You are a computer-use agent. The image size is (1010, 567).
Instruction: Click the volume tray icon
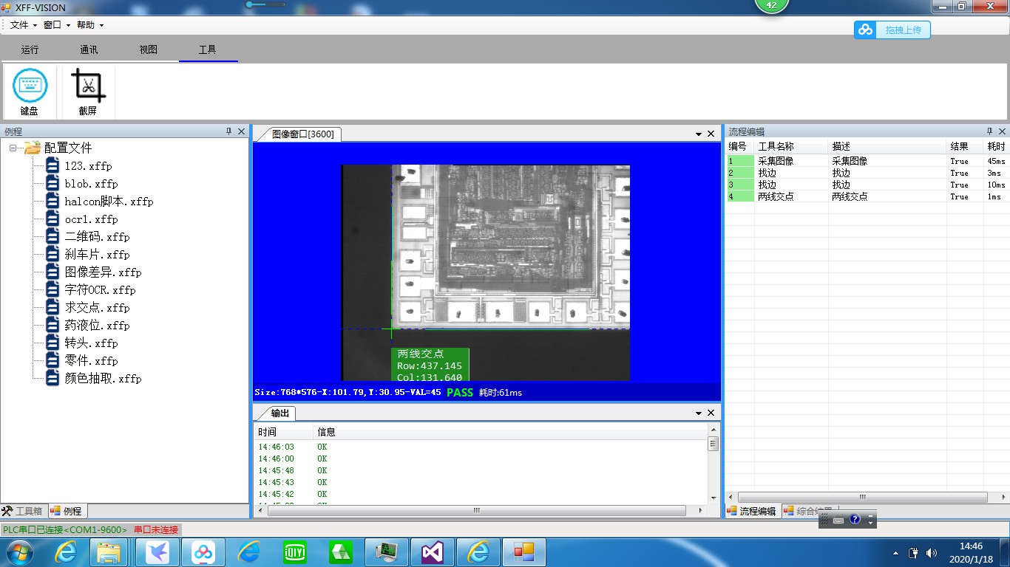pyautogui.click(x=931, y=552)
